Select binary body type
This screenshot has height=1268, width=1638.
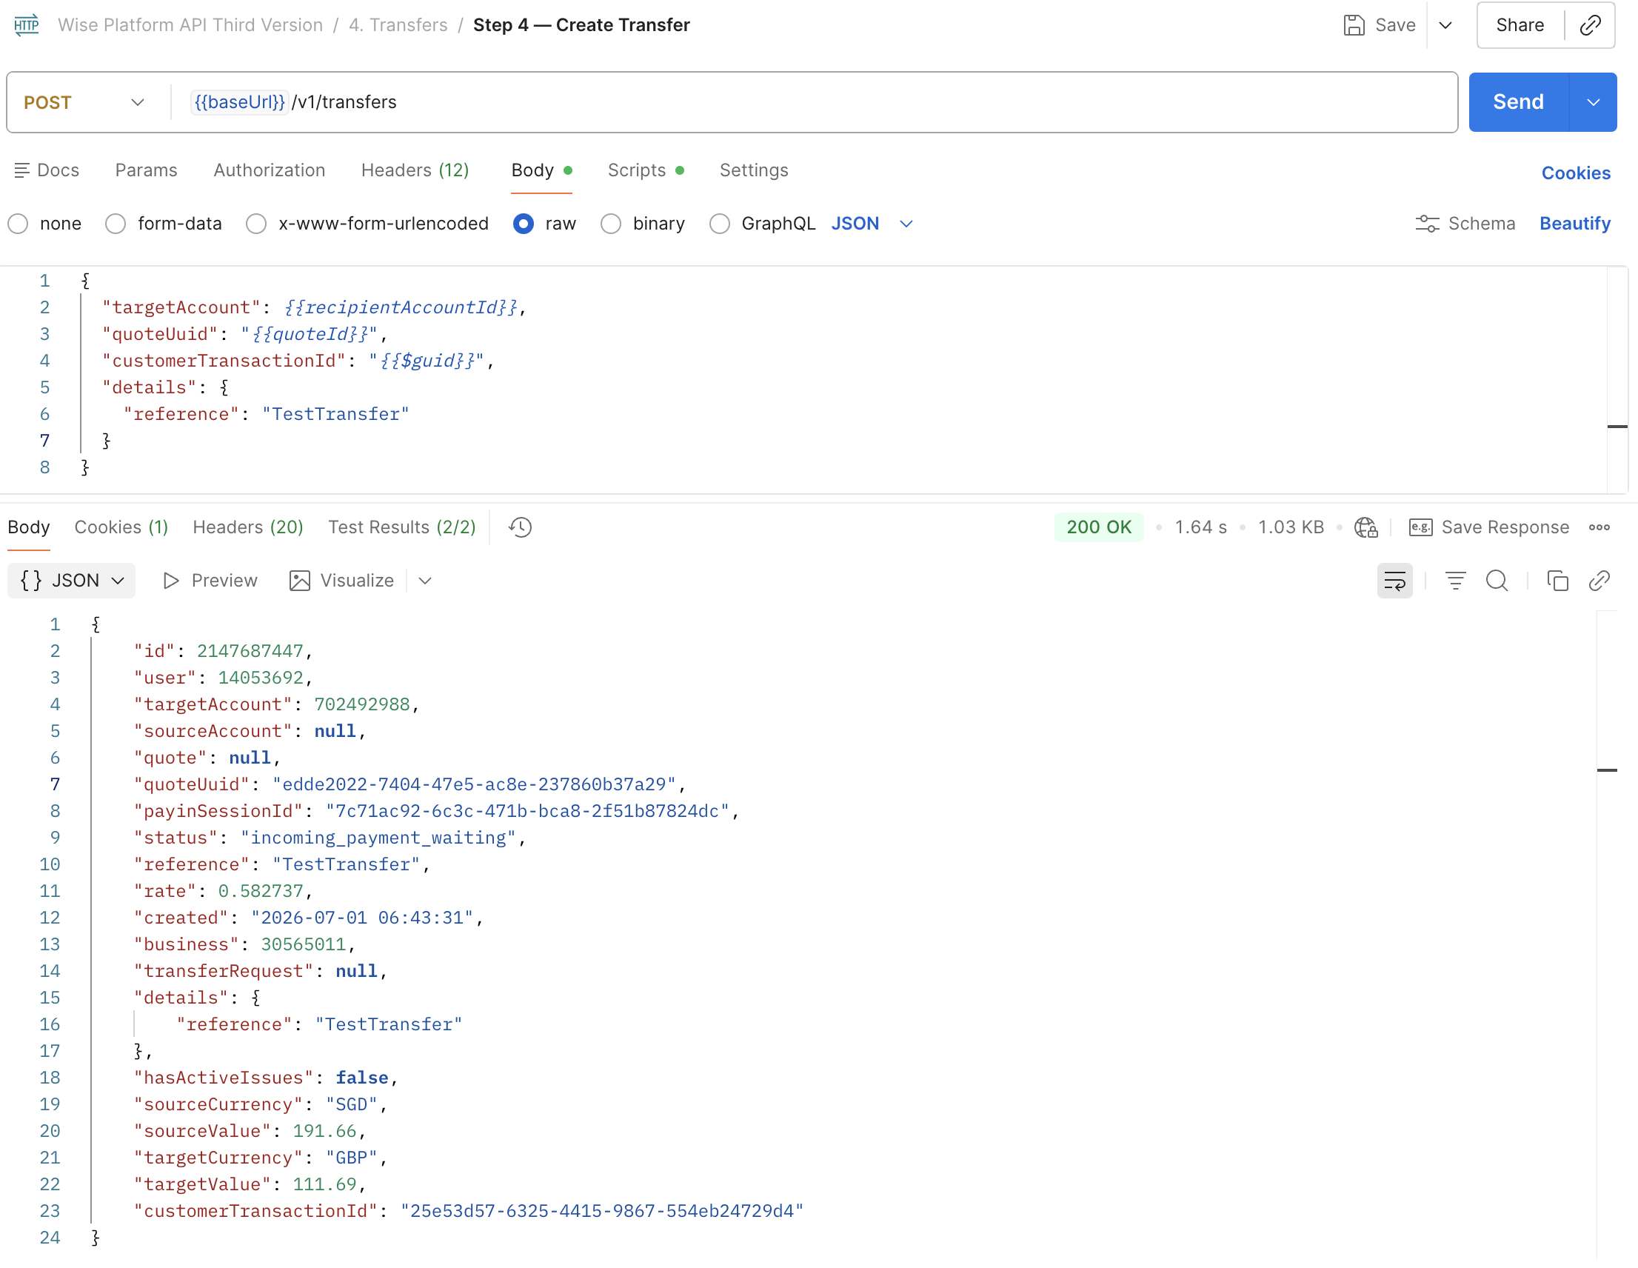click(610, 224)
